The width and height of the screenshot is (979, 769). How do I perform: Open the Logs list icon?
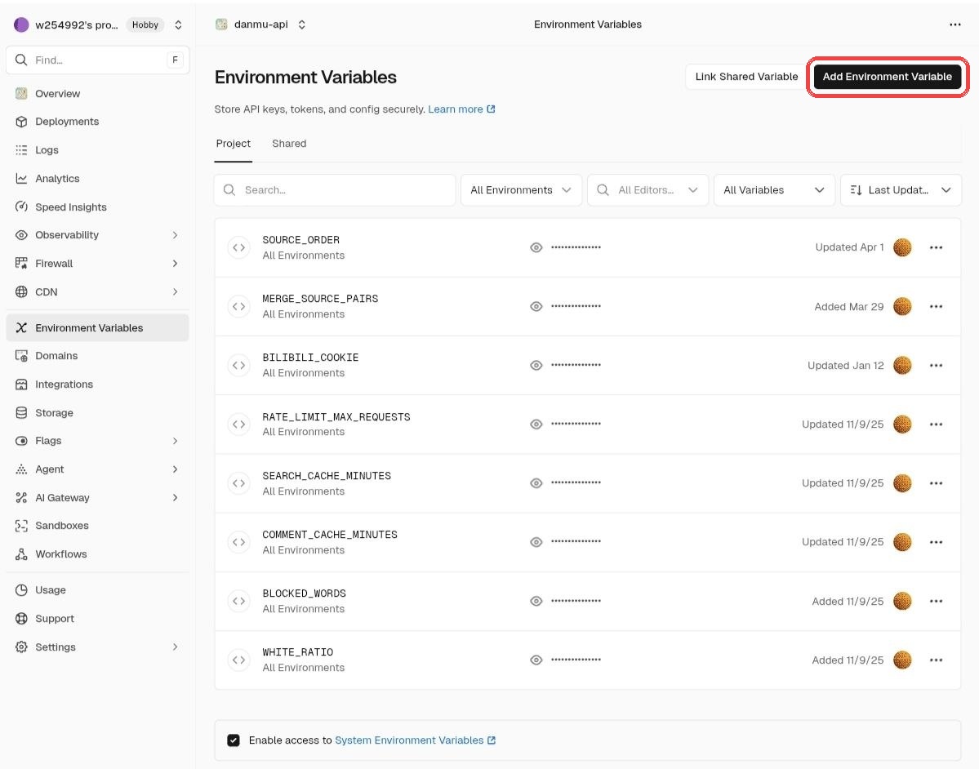pyautogui.click(x=21, y=150)
